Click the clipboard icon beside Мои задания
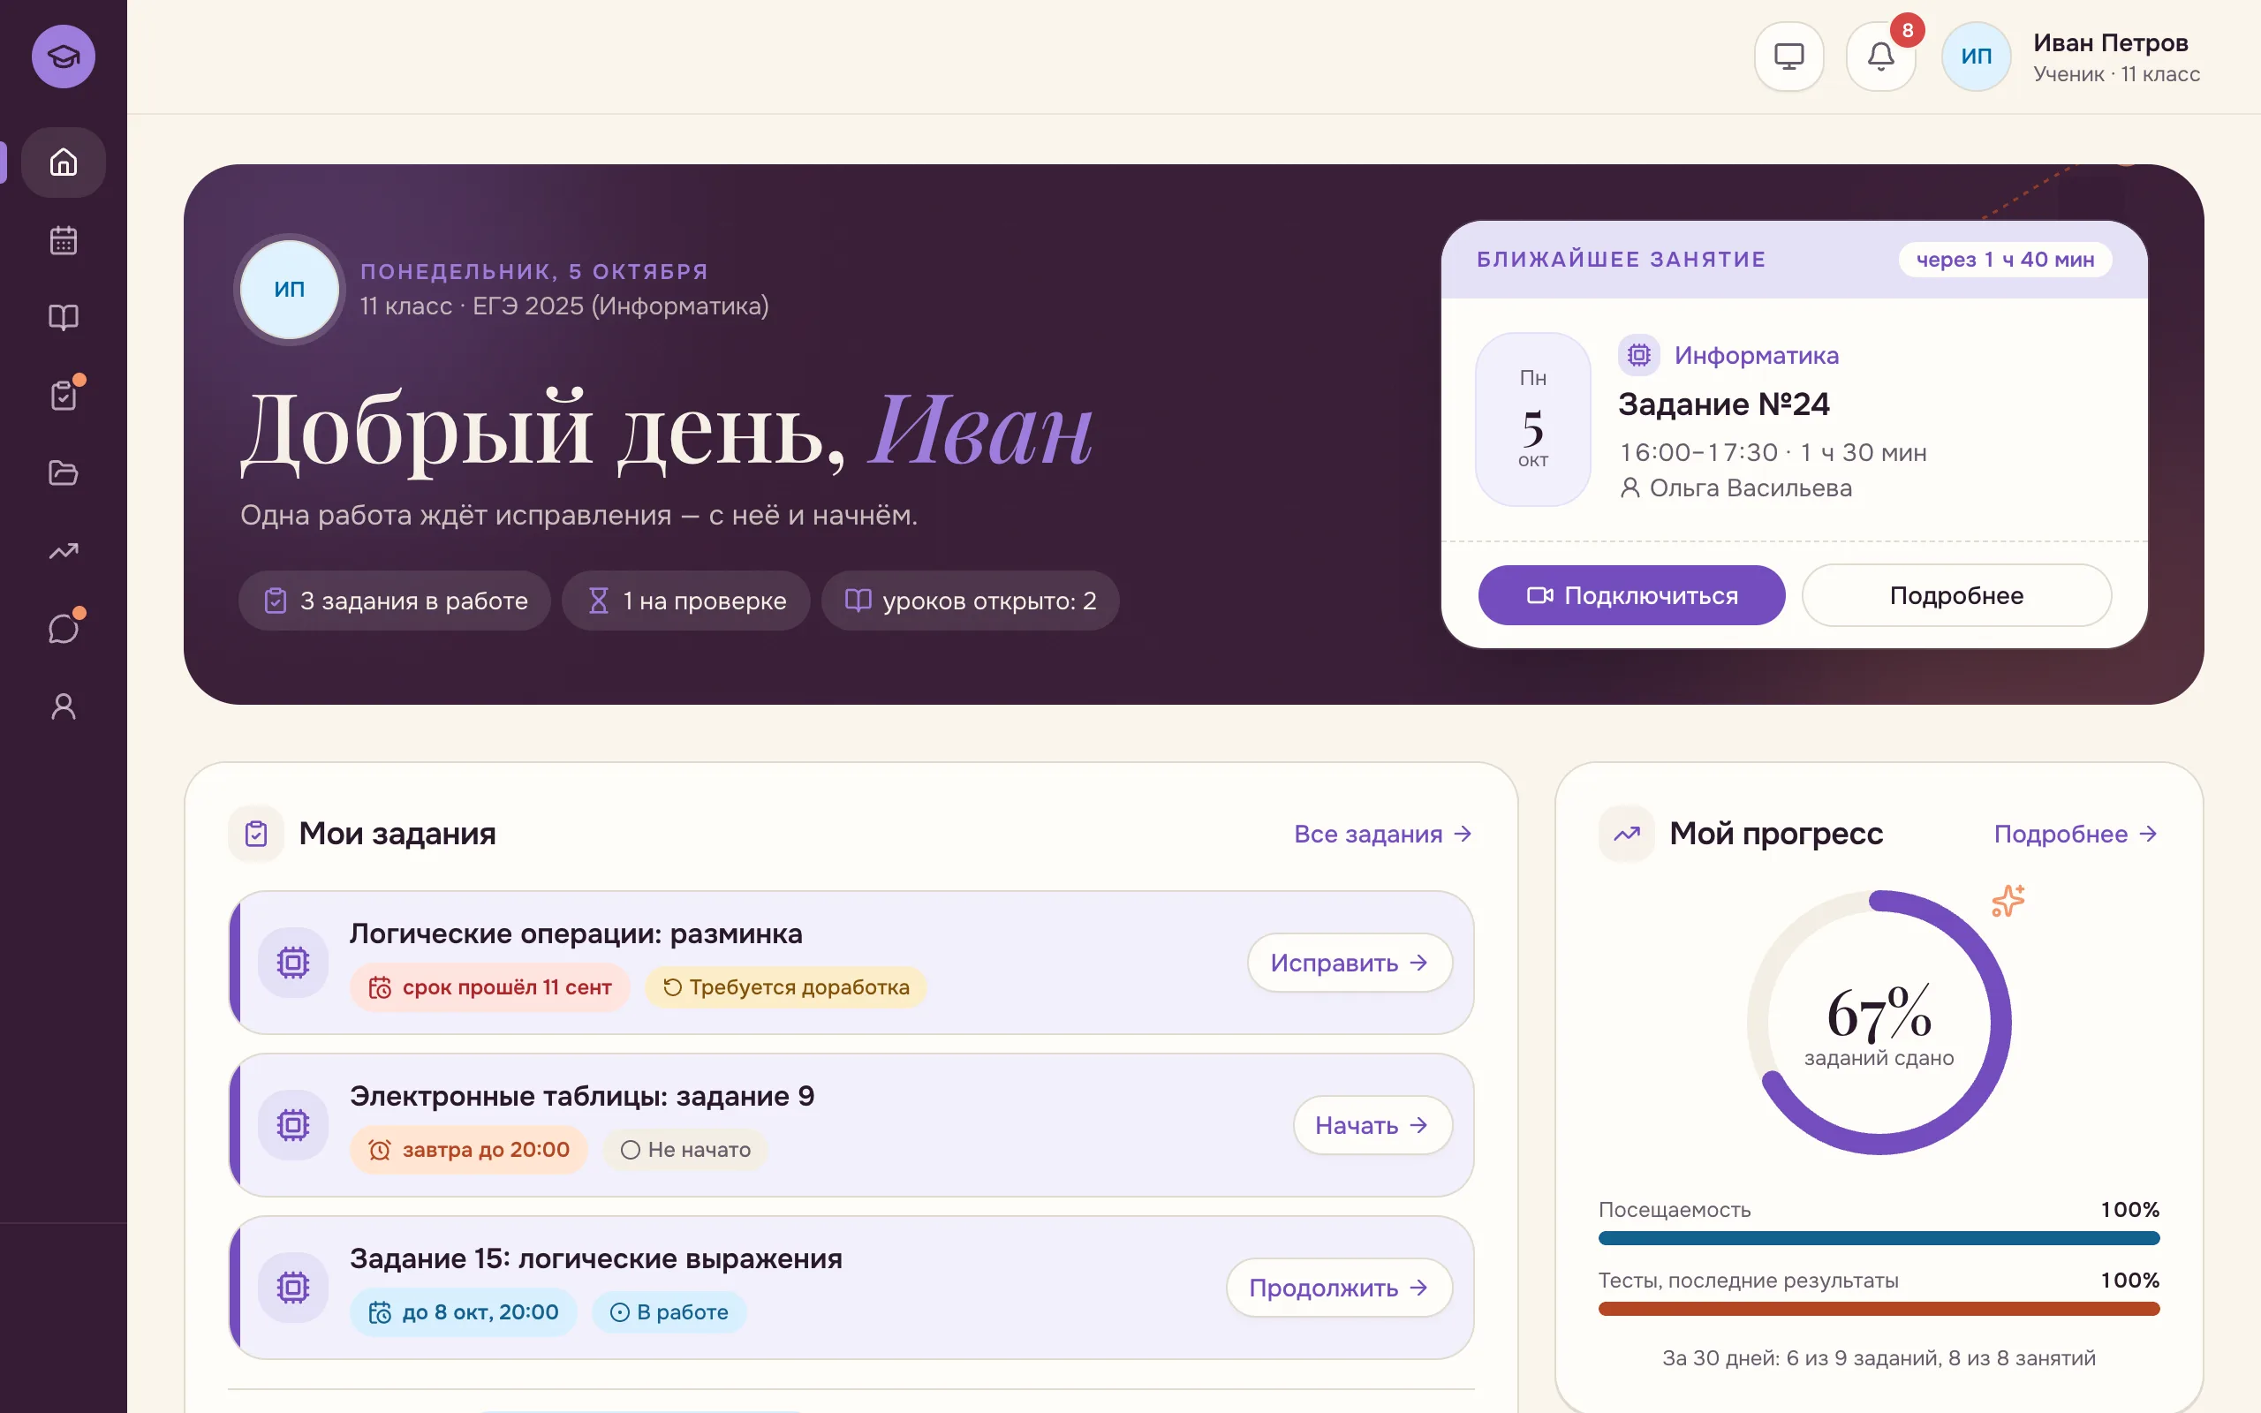 click(256, 834)
